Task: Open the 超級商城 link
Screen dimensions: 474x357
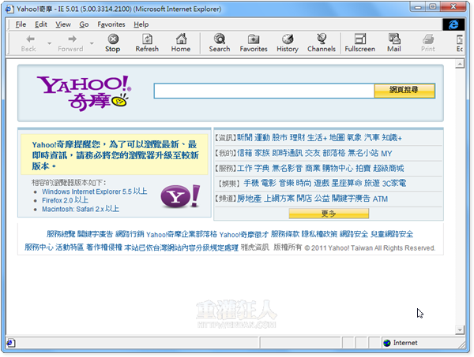Action: [389, 168]
